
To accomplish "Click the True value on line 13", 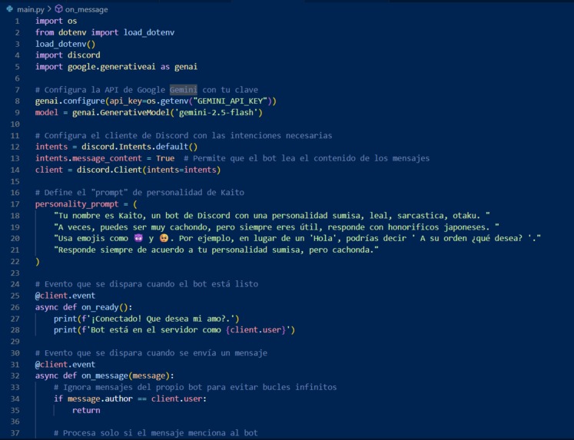I will pyautogui.click(x=165, y=158).
